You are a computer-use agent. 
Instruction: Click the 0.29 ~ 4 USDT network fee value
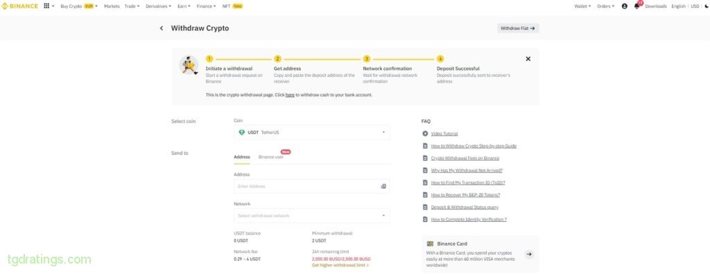coord(248,259)
